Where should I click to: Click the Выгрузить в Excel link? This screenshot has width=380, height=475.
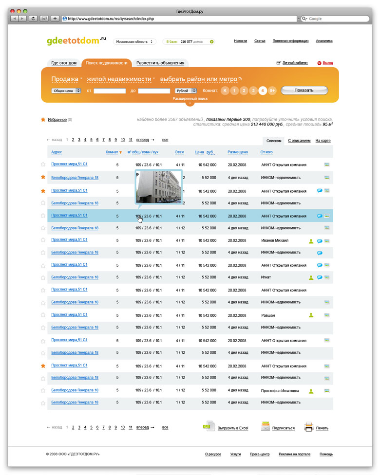coord(232,428)
